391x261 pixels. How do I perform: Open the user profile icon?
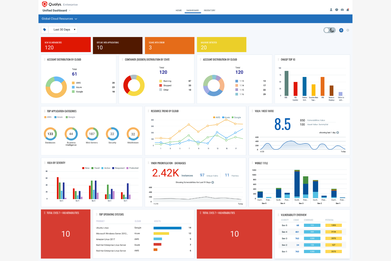331,10
